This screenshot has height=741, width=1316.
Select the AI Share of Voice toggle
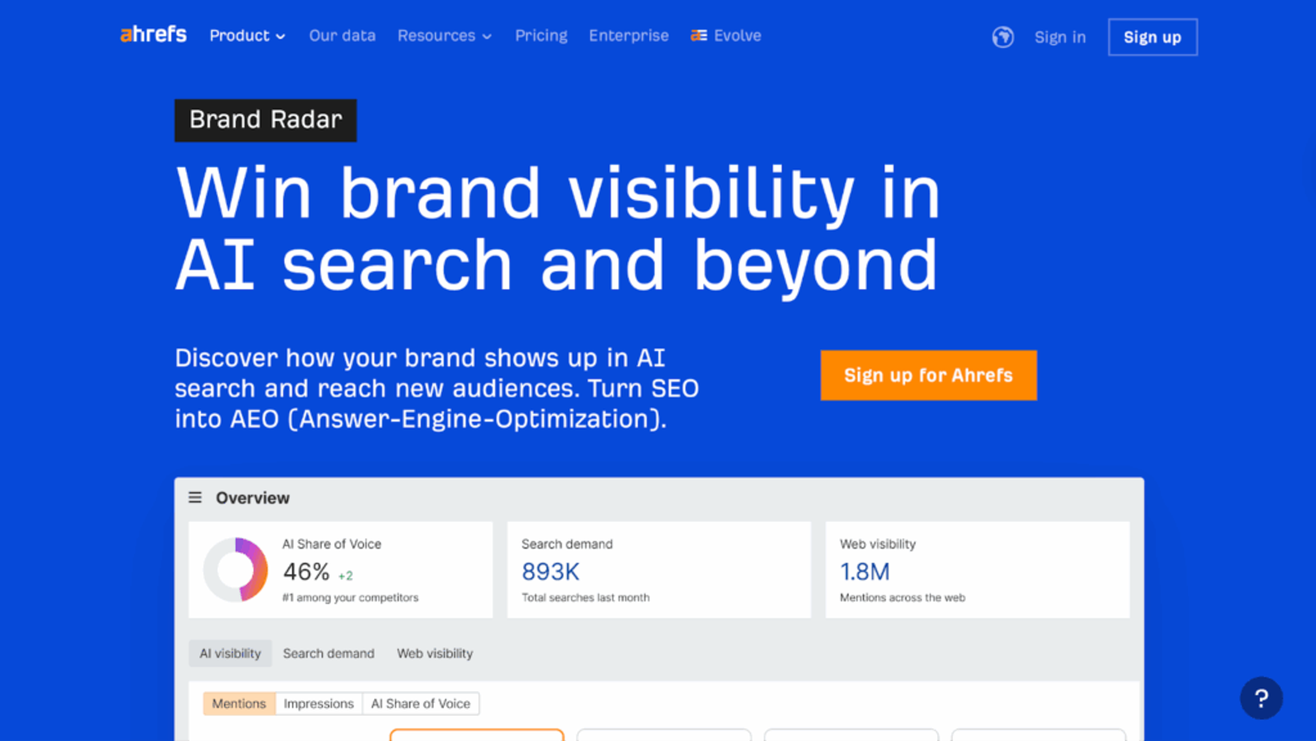click(x=421, y=703)
